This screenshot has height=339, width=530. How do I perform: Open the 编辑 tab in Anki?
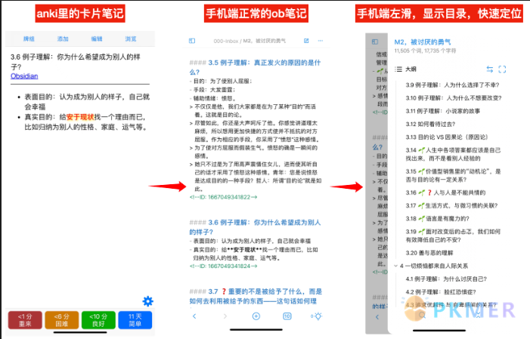point(97,39)
